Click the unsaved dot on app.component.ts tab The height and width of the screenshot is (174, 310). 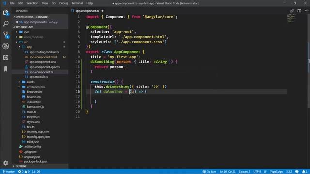(102, 11)
